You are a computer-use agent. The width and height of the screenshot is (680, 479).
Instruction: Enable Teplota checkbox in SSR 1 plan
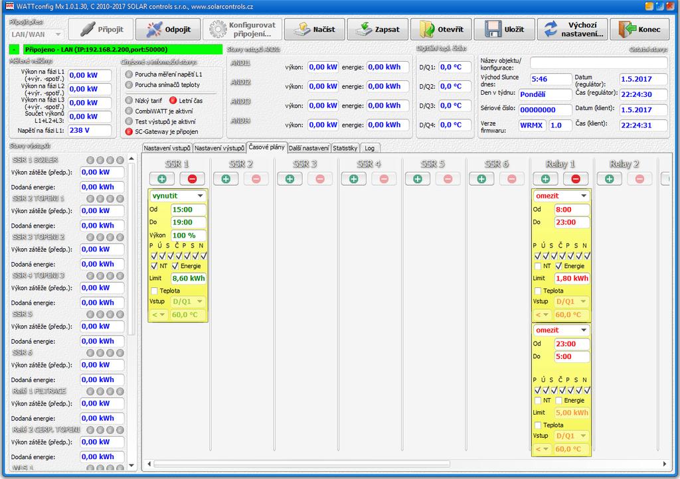[154, 291]
